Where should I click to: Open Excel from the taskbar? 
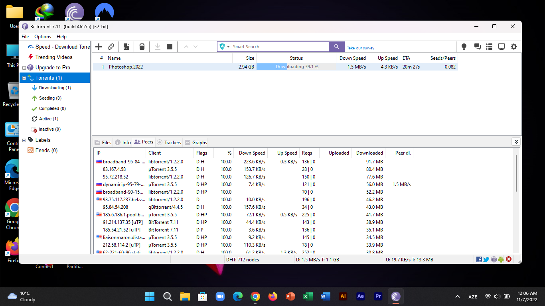(308, 296)
